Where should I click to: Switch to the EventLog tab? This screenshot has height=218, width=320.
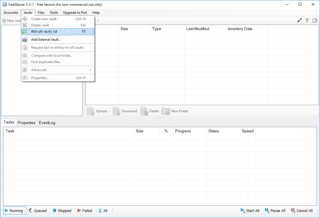47,123
